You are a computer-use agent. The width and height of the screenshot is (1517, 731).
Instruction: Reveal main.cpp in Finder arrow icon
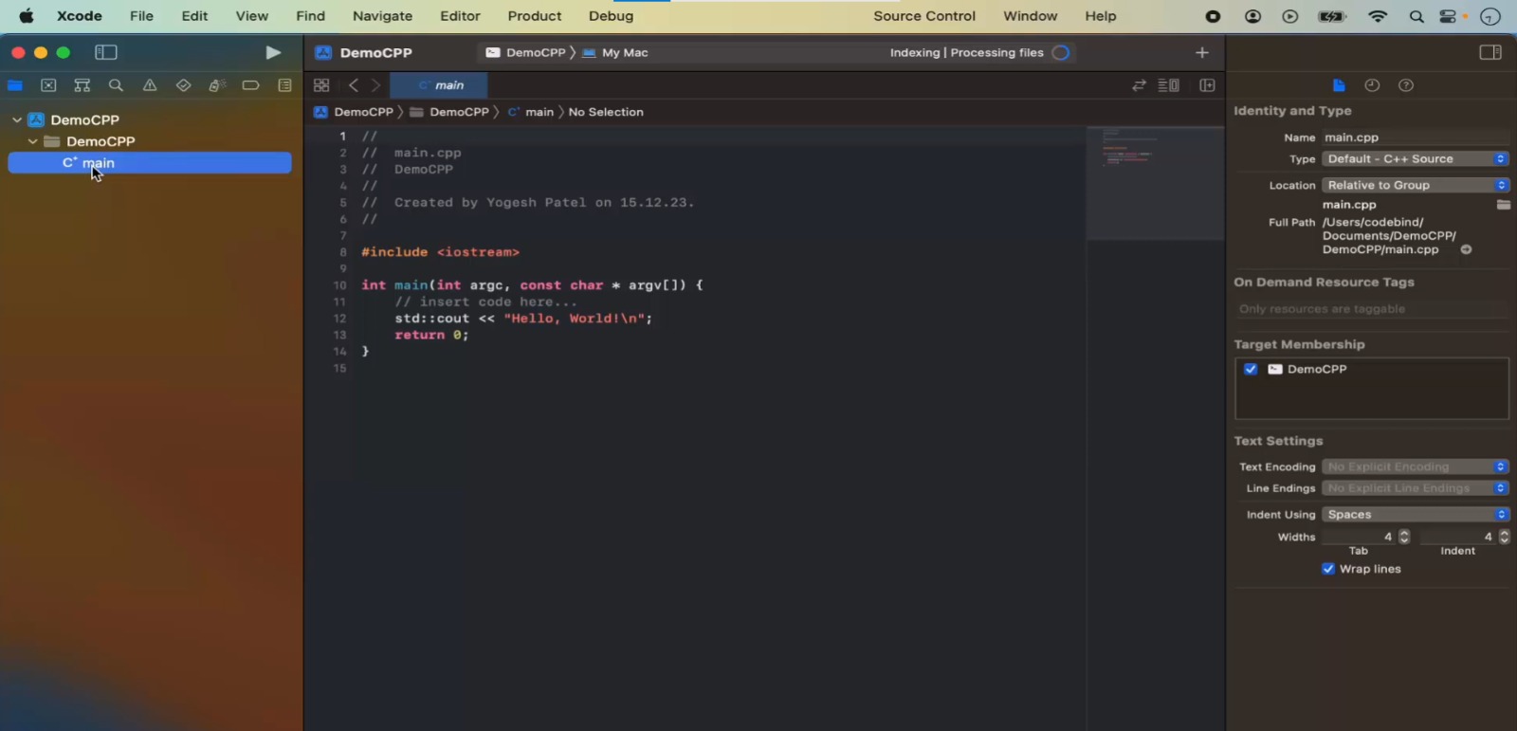point(1466,249)
